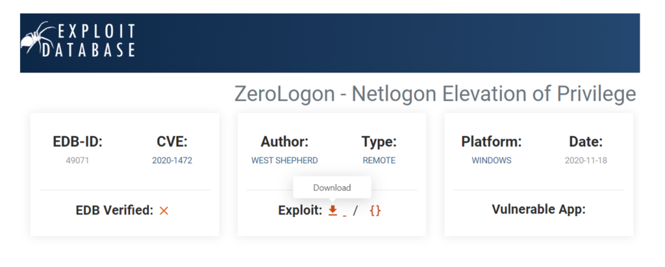Open the CVE 2020-1472 link
Image resolution: width=665 pixels, height=267 pixels.
pyautogui.click(x=172, y=160)
